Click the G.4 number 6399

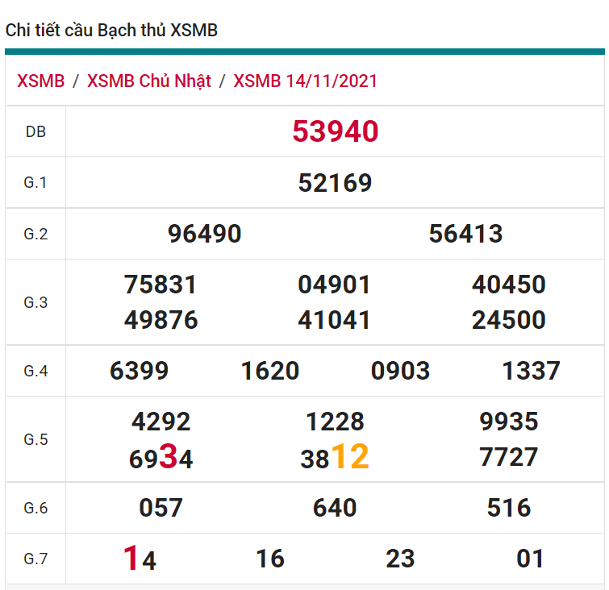tap(140, 371)
